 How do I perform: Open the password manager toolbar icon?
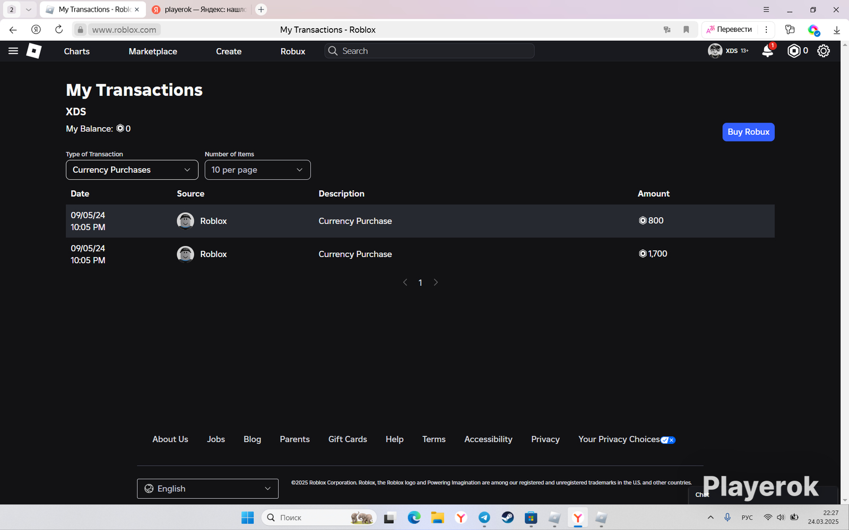click(x=790, y=30)
